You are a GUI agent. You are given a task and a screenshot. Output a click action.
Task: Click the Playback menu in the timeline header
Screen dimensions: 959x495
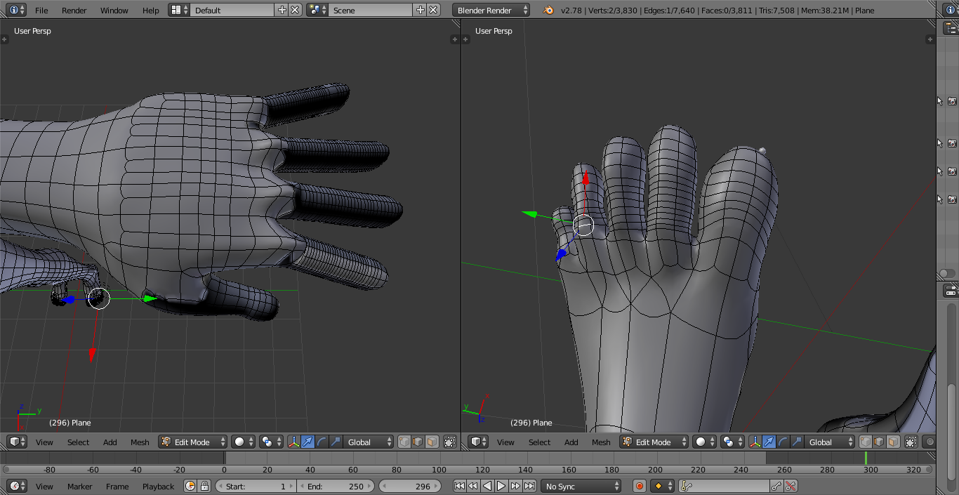(158, 487)
